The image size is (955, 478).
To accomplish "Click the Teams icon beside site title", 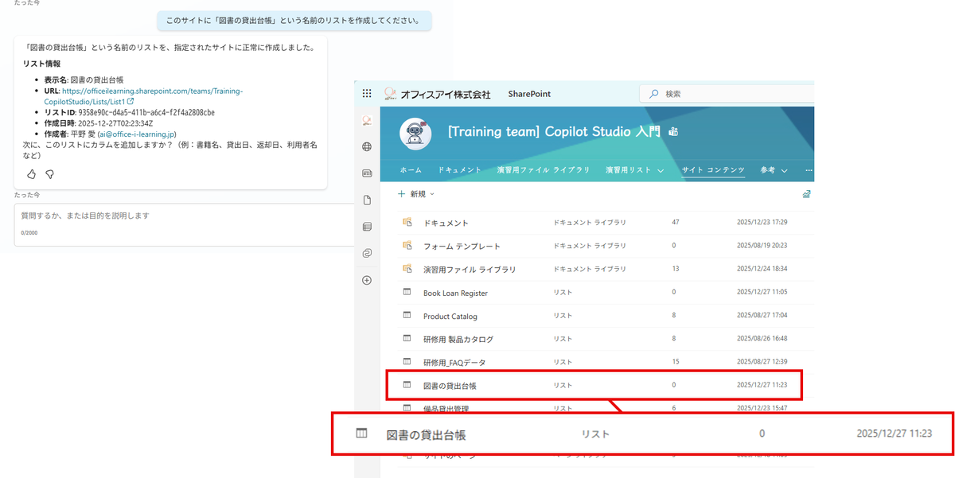I will pos(672,132).
